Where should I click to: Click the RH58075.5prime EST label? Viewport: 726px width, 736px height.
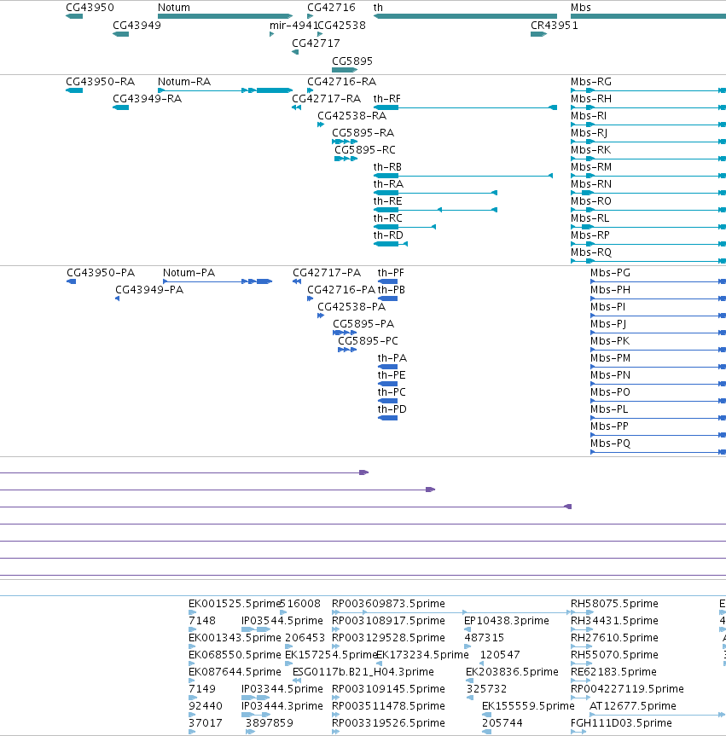pos(614,604)
